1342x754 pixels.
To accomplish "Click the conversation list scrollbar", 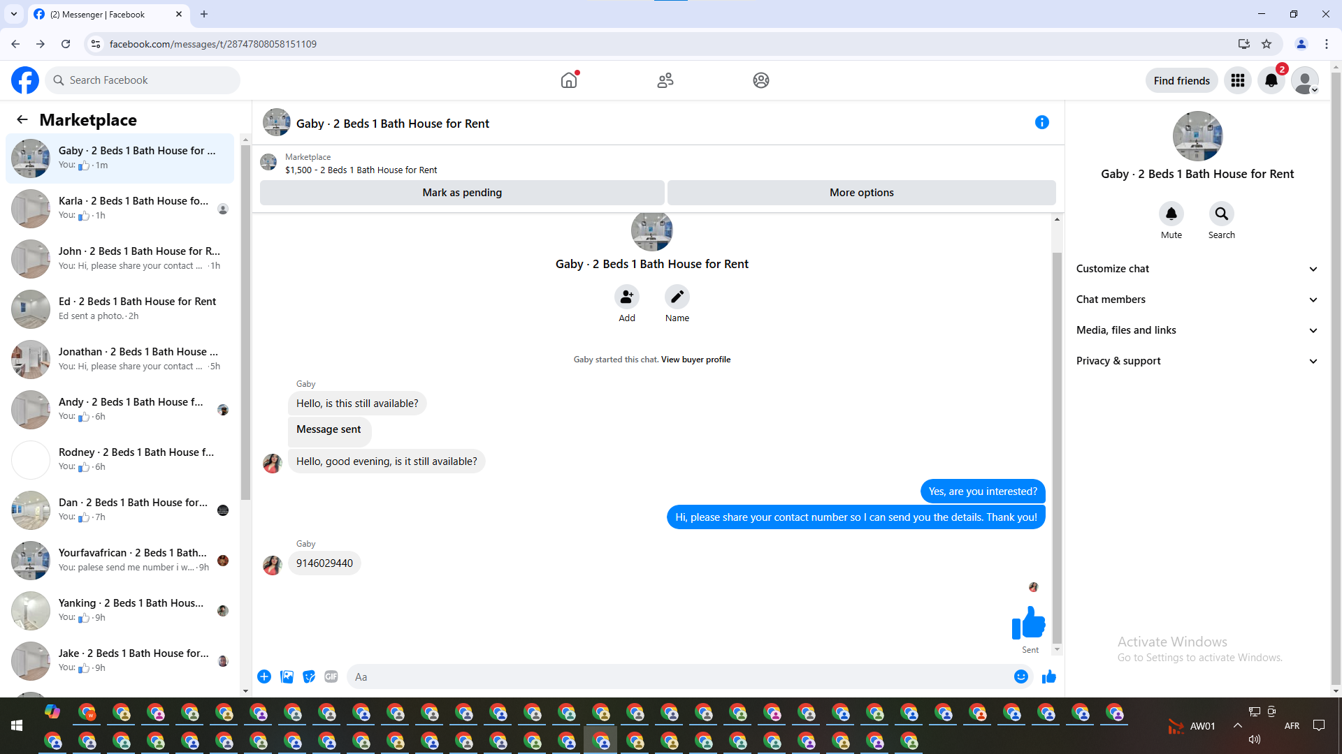I will [x=245, y=321].
